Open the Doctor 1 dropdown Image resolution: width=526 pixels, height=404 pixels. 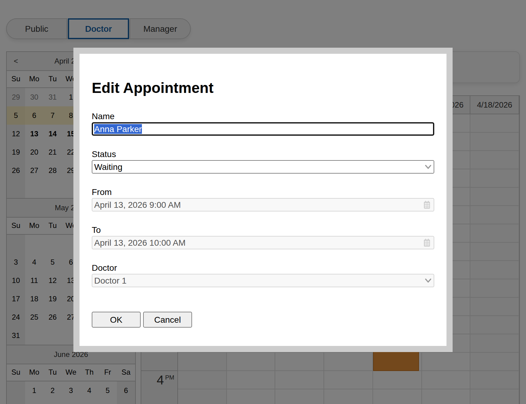point(263,281)
